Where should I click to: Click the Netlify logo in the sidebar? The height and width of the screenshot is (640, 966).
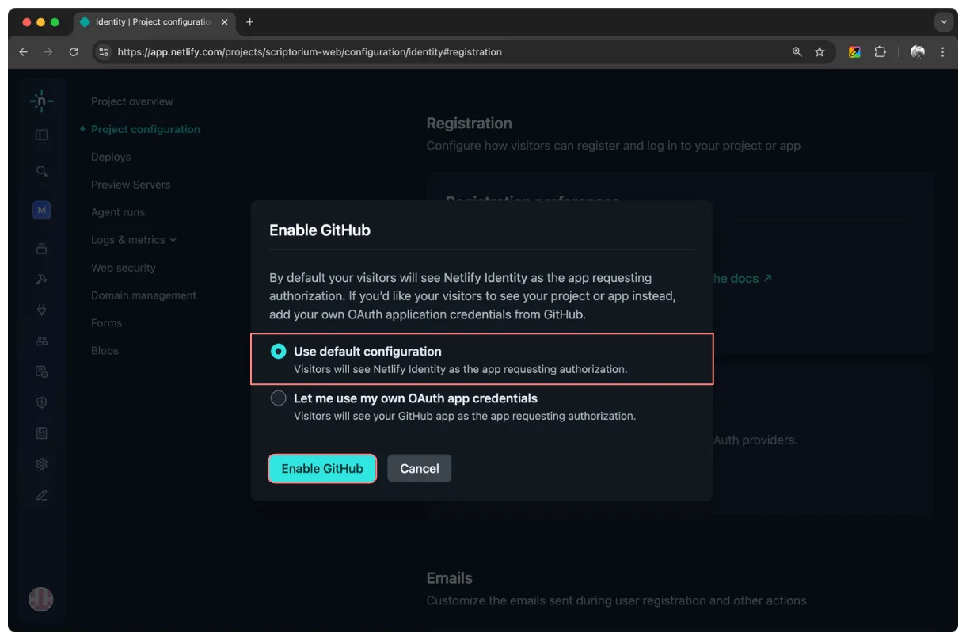click(x=41, y=101)
